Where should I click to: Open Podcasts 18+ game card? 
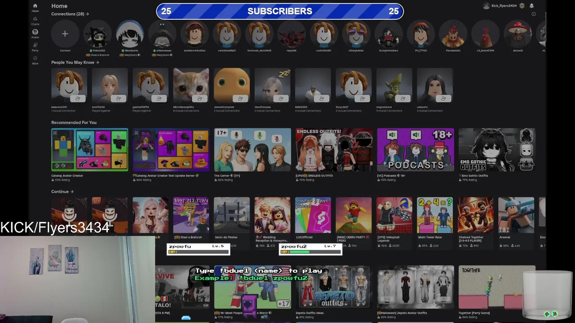coord(416,150)
